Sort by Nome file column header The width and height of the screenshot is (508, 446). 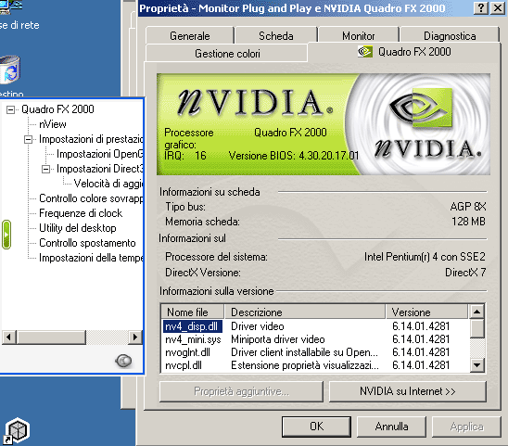[193, 312]
